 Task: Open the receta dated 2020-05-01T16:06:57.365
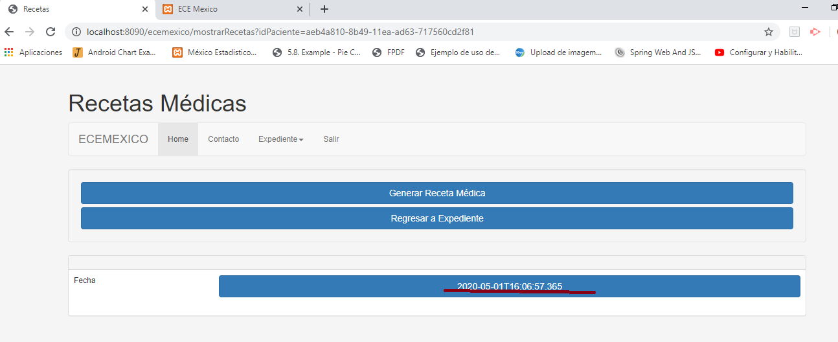[510, 286]
